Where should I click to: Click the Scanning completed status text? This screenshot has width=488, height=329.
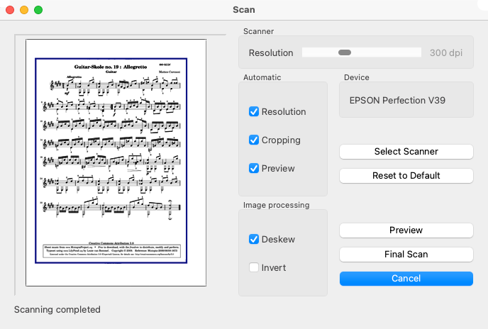pyautogui.click(x=57, y=309)
